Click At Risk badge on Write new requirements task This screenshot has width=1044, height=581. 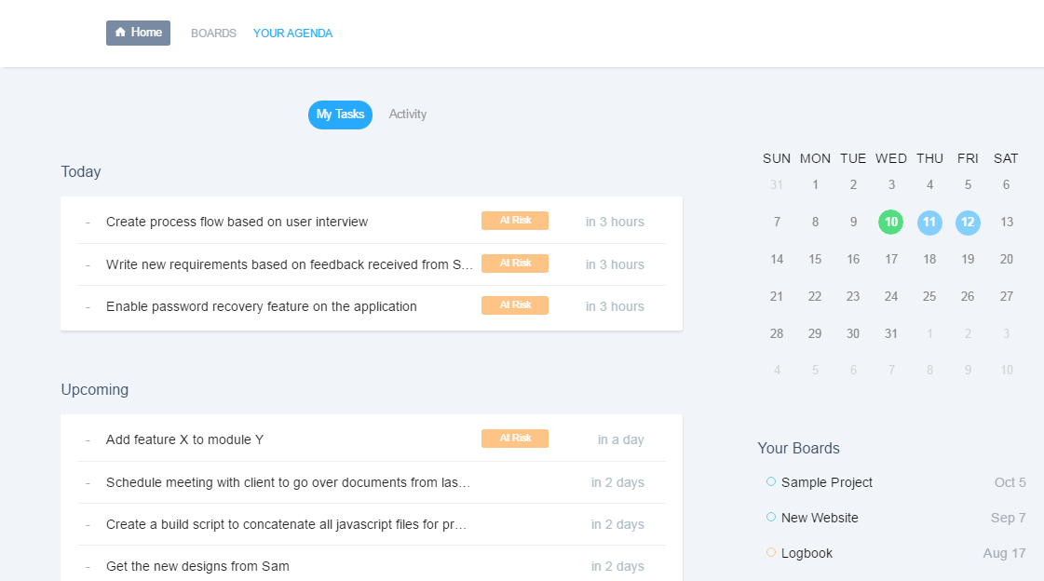[x=515, y=263]
